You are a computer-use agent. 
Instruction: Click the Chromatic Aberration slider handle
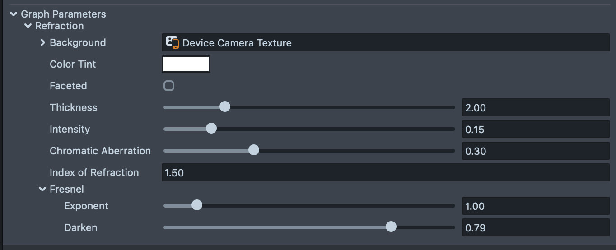click(x=254, y=150)
